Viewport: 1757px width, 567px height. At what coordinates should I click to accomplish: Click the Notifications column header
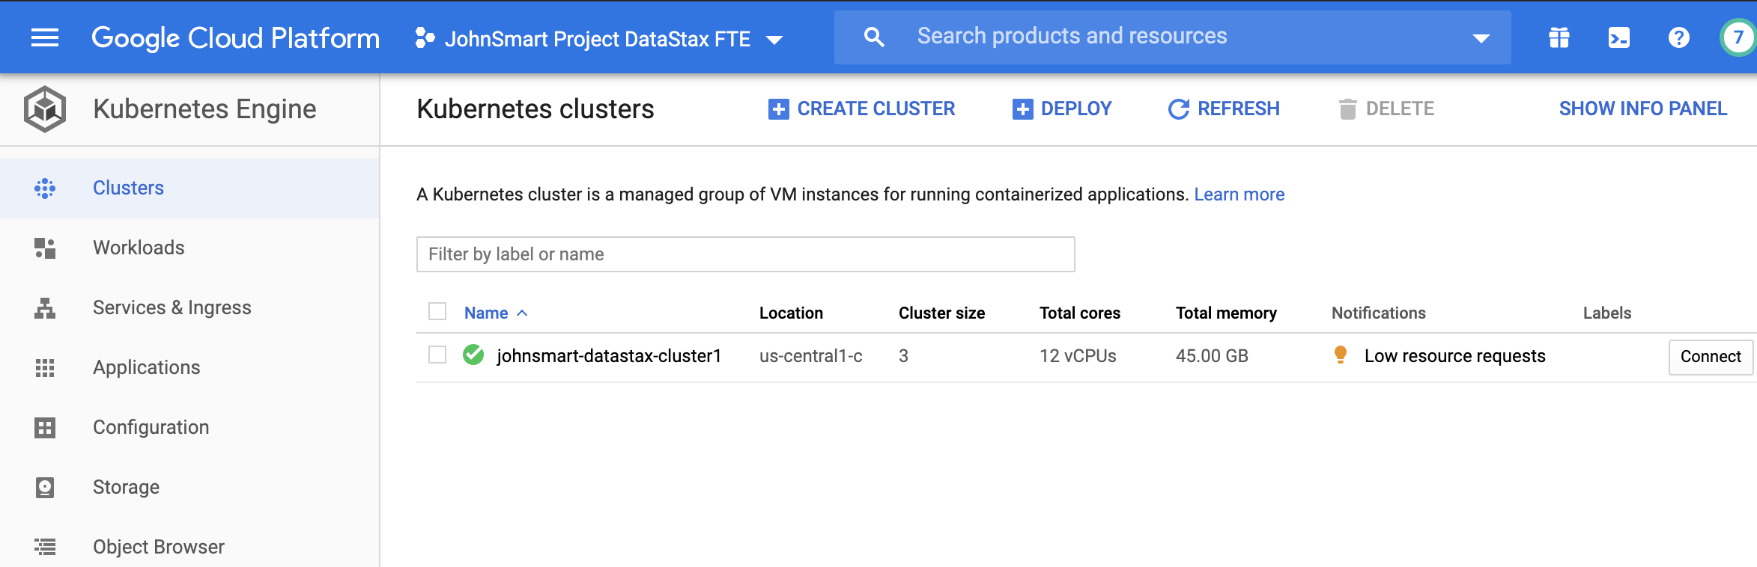pos(1379,313)
